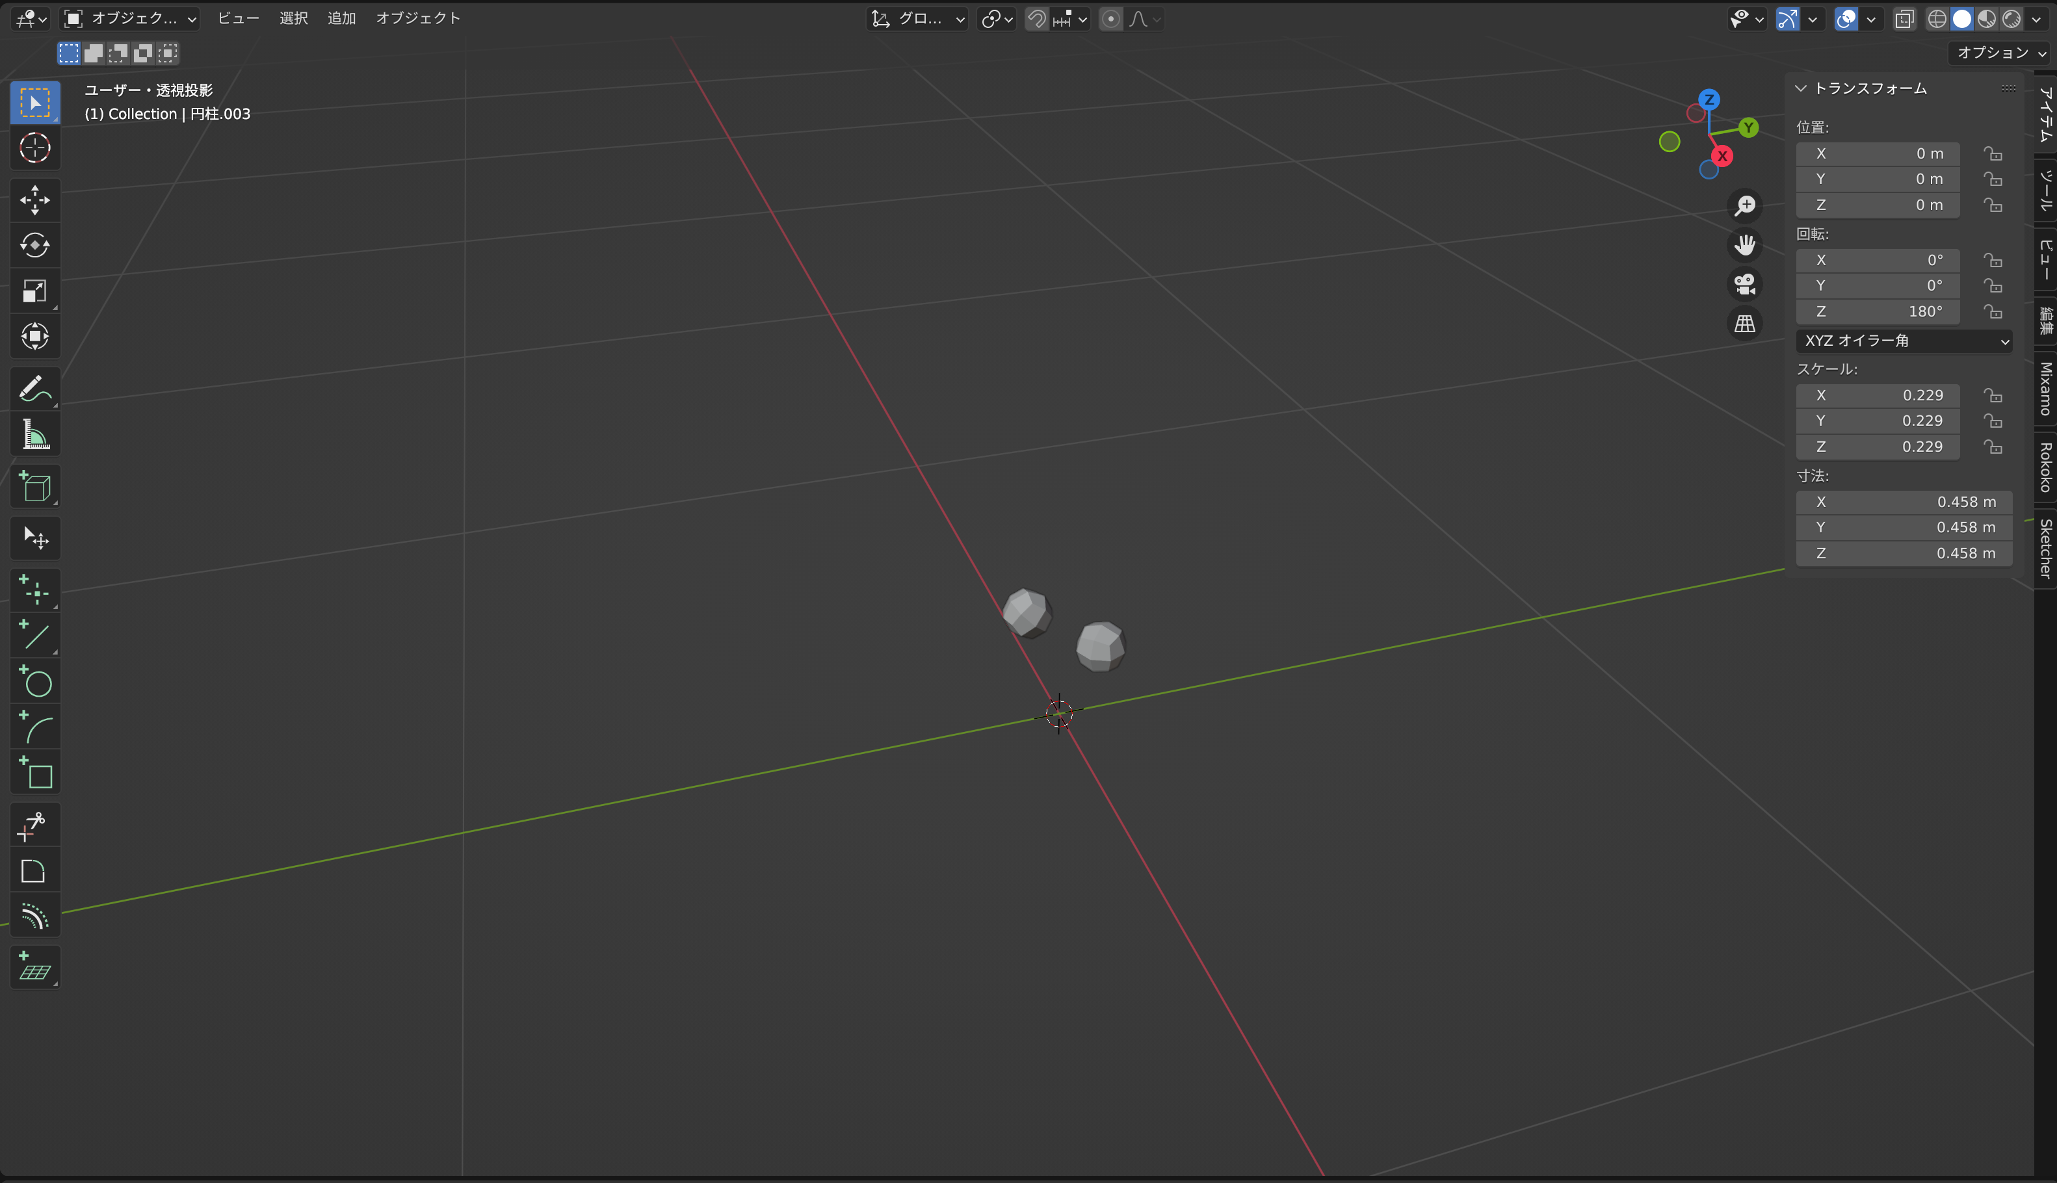2057x1183 pixels.
Task: Open snapping options dropdown
Action: (x=1070, y=19)
